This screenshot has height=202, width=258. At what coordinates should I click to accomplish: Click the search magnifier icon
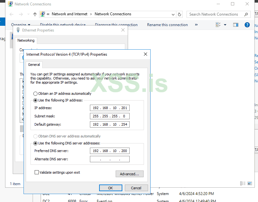coord(246,15)
